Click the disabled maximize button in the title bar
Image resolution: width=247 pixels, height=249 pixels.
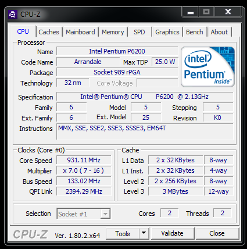click(206, 12)
